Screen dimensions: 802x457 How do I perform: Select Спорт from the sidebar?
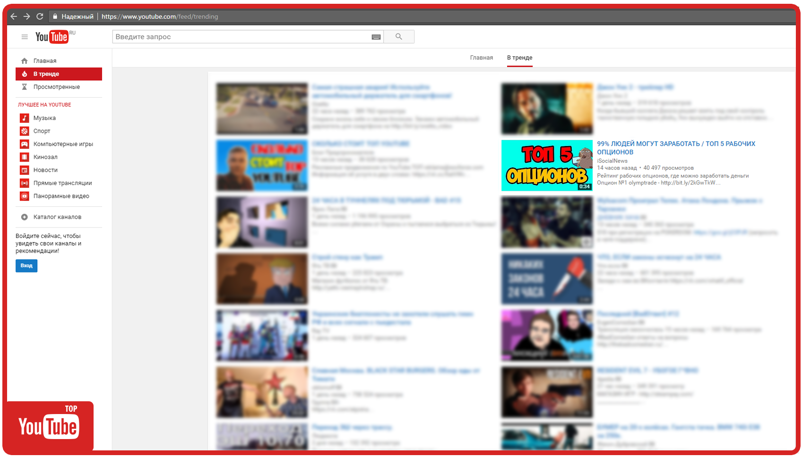click(42, 131)
